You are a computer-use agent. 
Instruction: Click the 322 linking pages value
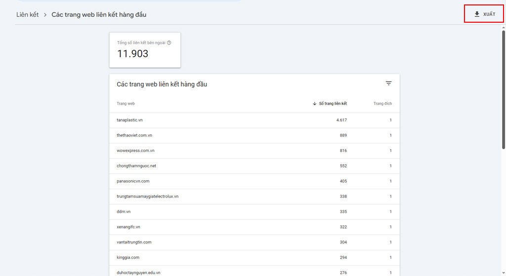(343, 227)
